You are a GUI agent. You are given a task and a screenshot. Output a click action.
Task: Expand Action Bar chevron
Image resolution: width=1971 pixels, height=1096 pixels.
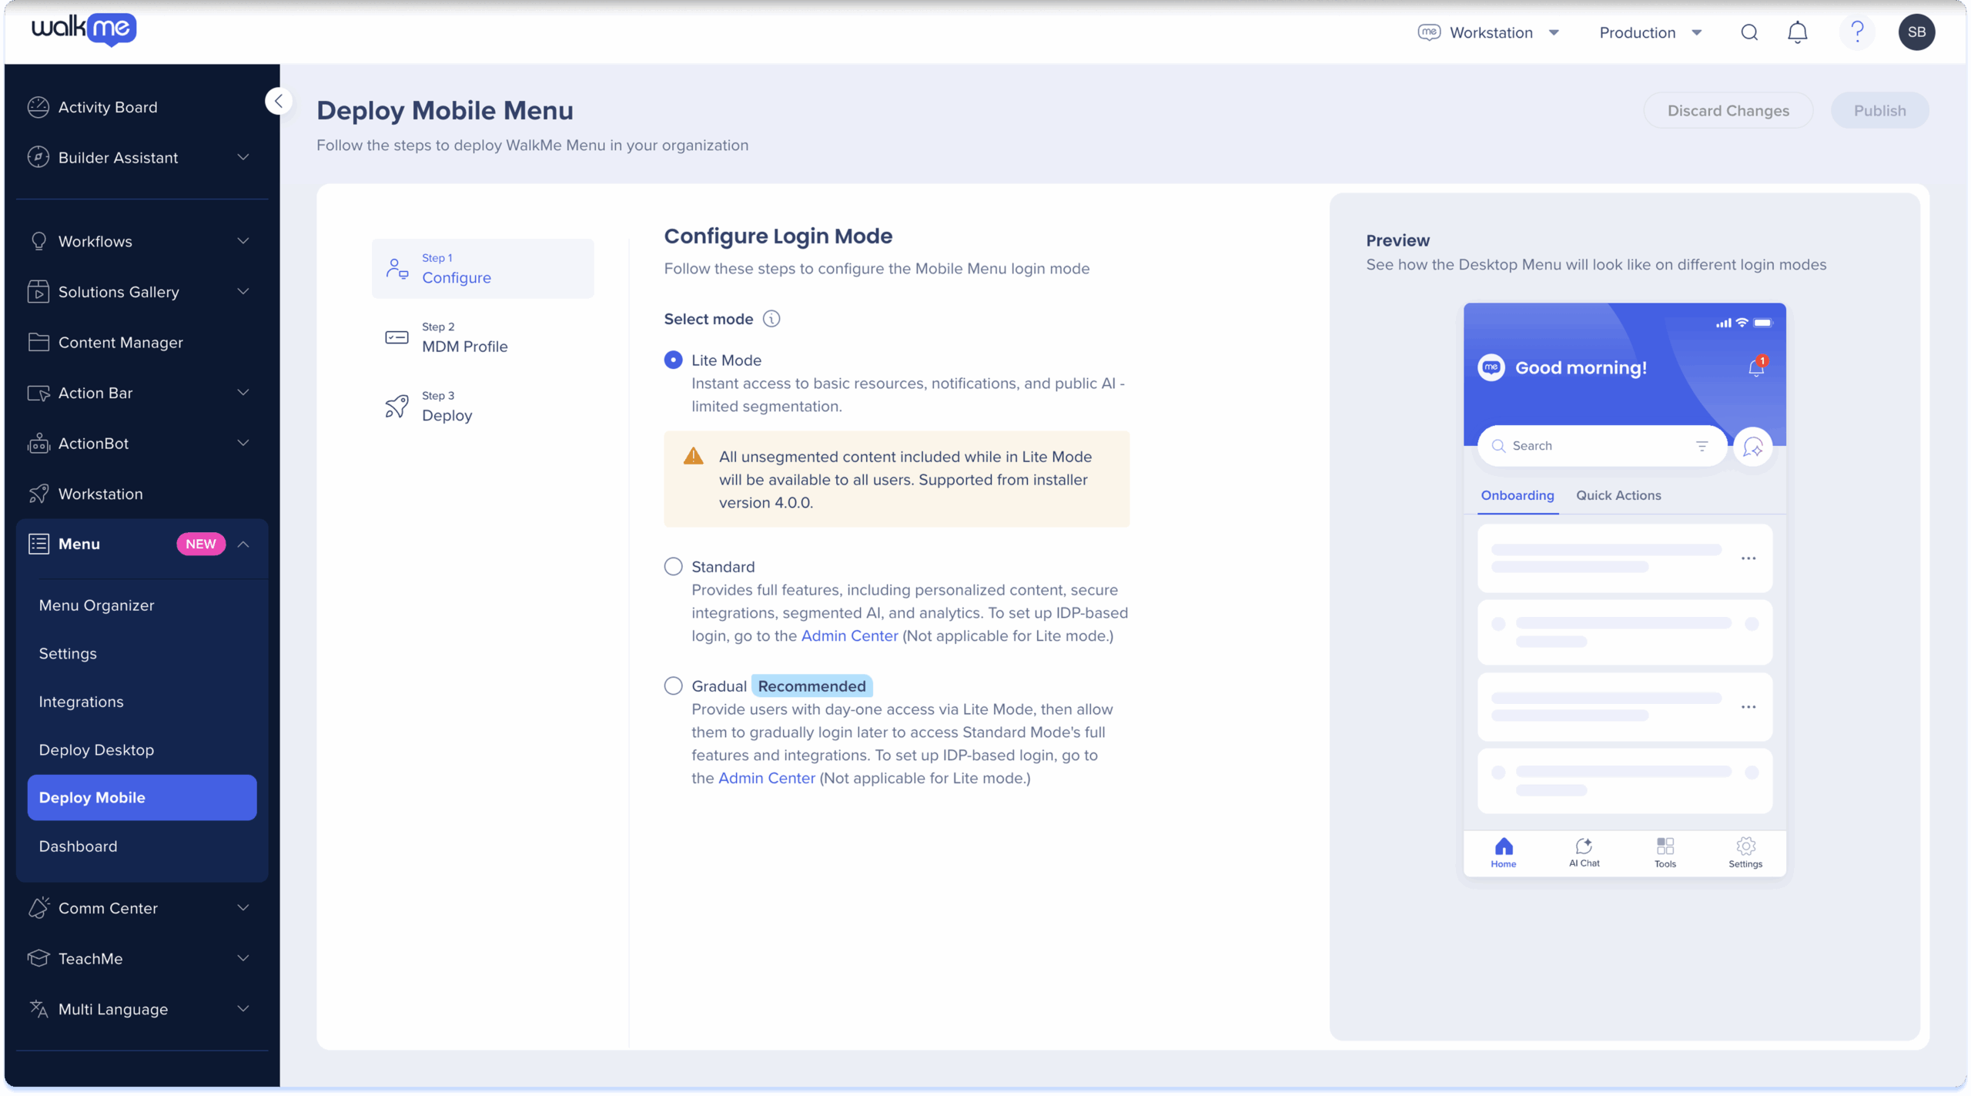(x=243, y=393)
